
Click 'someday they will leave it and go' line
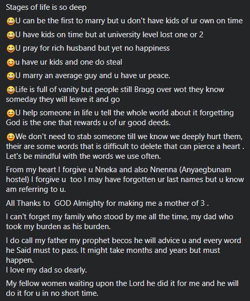63,100
